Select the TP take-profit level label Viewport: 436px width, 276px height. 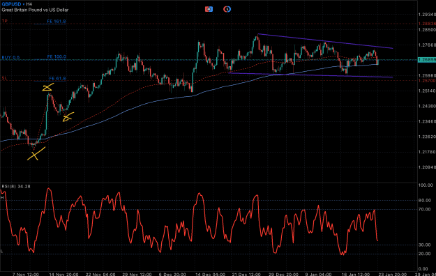[x=4, y=21]
